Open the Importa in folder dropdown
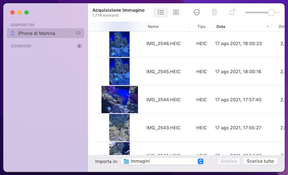288x175 pixels. 162,161
